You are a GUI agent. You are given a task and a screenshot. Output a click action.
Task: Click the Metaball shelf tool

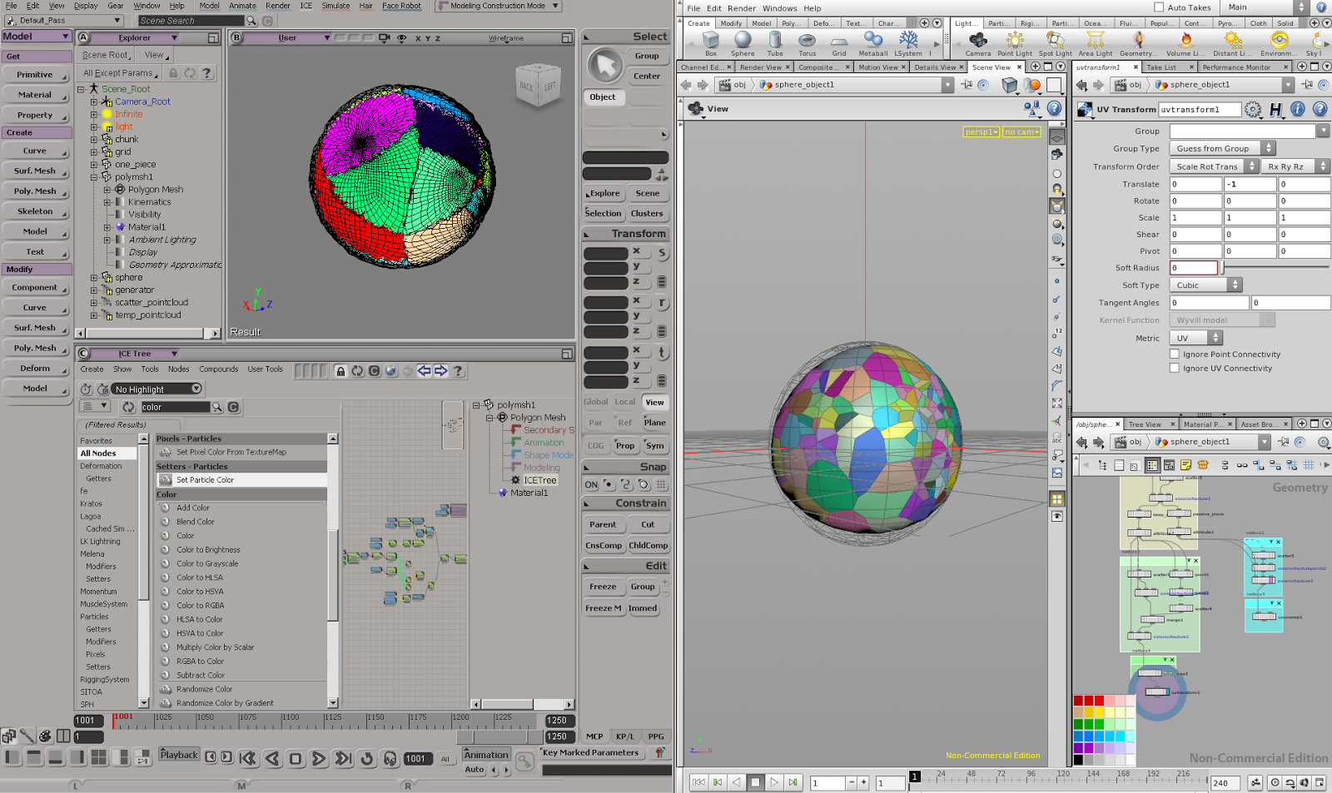coord(873,43)
